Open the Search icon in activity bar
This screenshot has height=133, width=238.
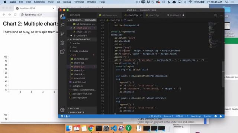pos(62,25)
